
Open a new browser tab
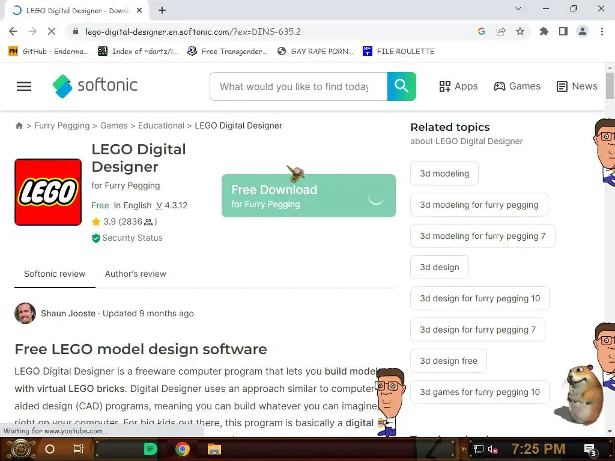click(x=162, y=11)
